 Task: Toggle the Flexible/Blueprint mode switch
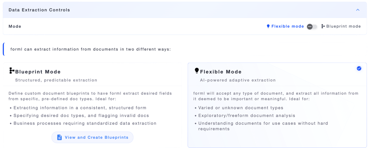(x=312, y=26)
